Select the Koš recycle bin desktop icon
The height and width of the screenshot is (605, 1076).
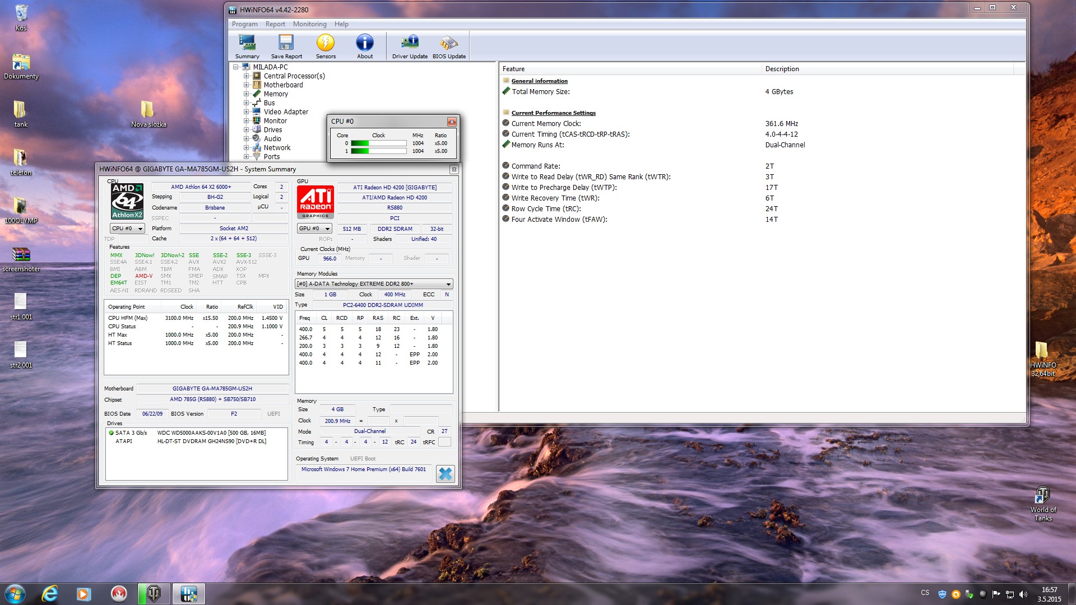tap(21, 18)
